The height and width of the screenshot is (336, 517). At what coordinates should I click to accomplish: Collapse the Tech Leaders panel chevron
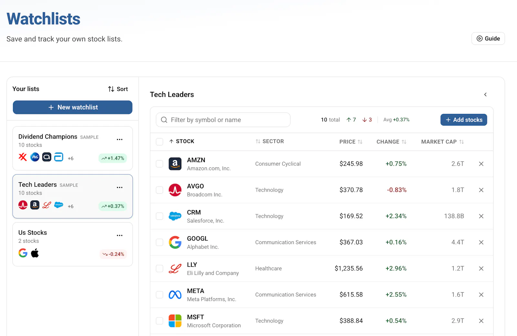pyautogui.click(x=485, y=95)
